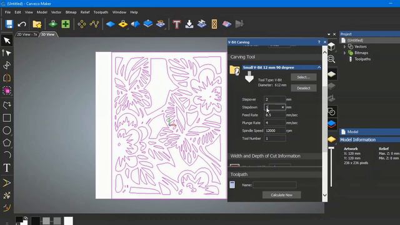Open the Relief menu
Image resolution: width=400 pixels, height=225 pixels.
85,12
